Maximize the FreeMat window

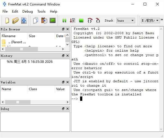pos(145,4)
